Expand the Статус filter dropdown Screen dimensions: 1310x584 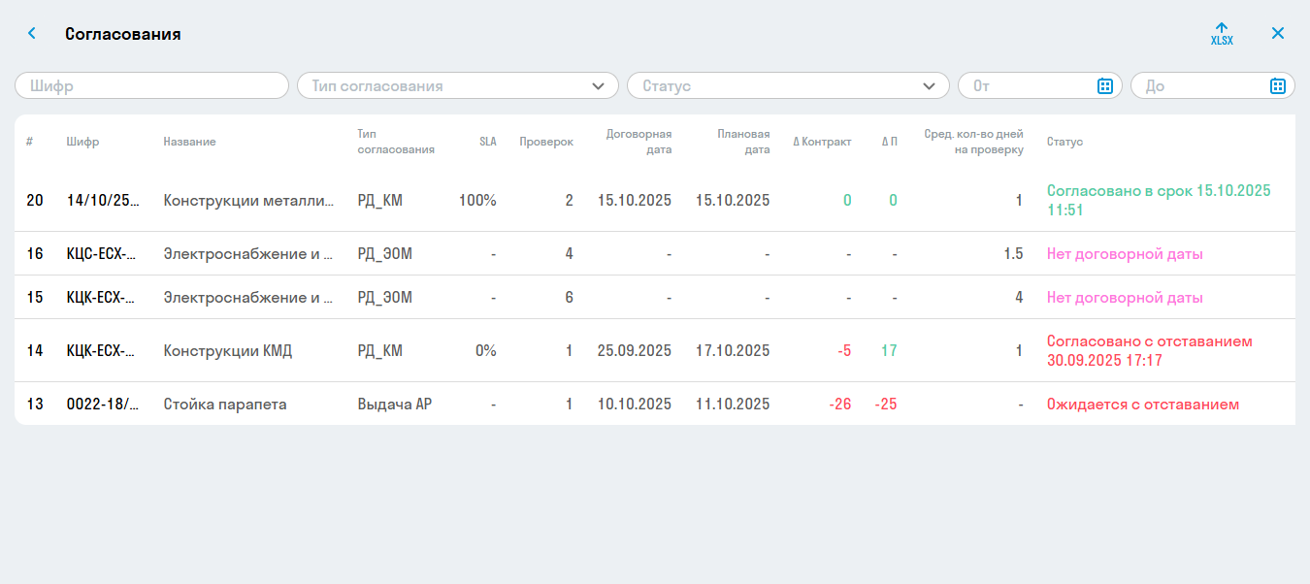929,86
